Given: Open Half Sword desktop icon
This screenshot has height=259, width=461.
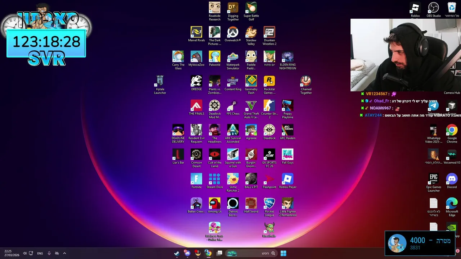Looking at the screenshot, I should pos(251,205).
